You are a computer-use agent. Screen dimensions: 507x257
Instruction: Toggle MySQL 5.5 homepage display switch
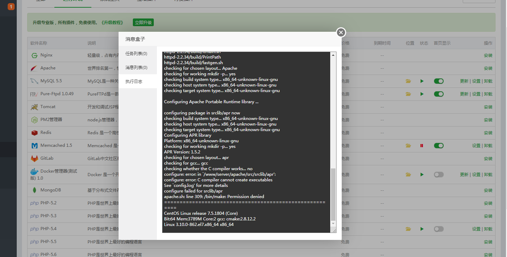point(439,81)
